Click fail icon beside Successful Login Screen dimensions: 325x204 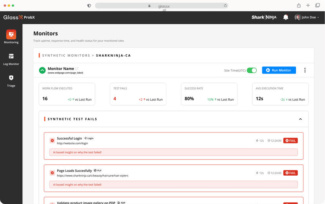point(52,140)
